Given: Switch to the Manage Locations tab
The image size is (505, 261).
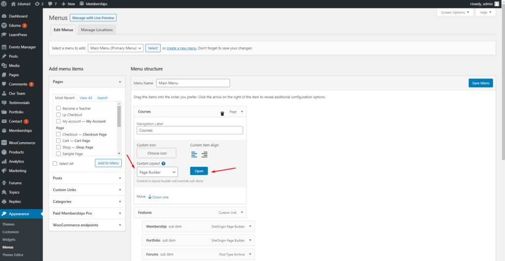Looking at the screenshot, I should pos(97,30).
